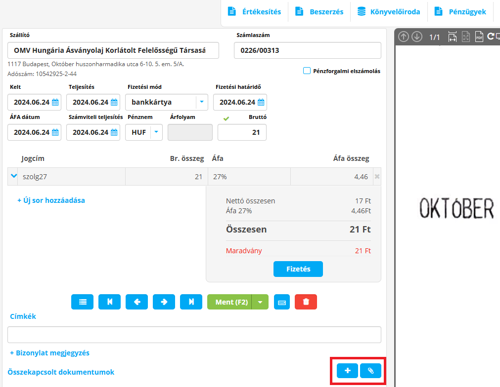Switch to Könyvelőiroda menu
This screenshot has height=387, width=500.
[388, 12]
